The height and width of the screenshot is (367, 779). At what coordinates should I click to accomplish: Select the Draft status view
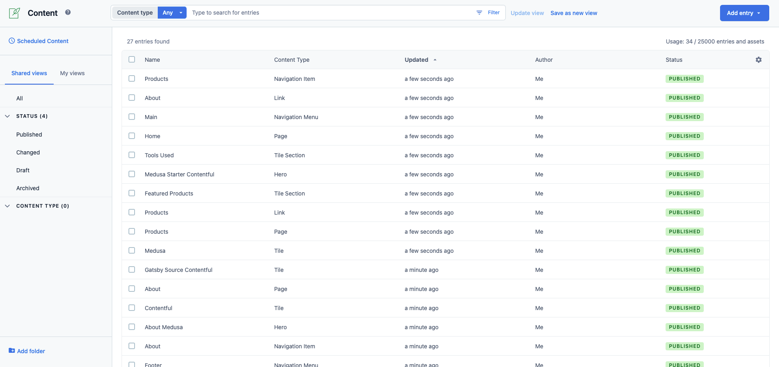tap(23, 170)
